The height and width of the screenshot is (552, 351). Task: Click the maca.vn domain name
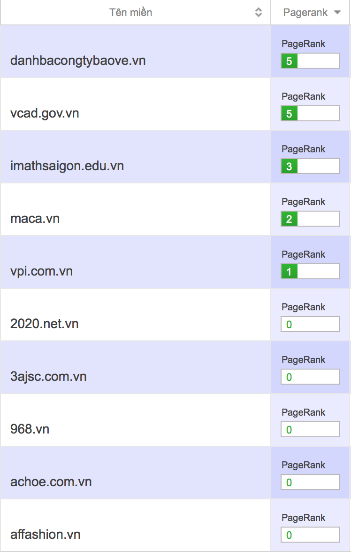coord(35,219)
